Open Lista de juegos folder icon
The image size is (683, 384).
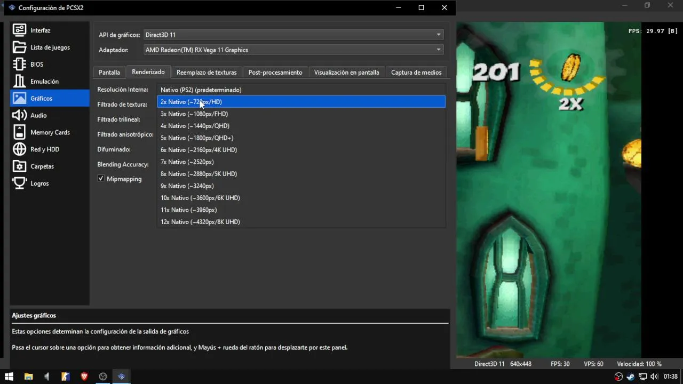coord(19,47)
